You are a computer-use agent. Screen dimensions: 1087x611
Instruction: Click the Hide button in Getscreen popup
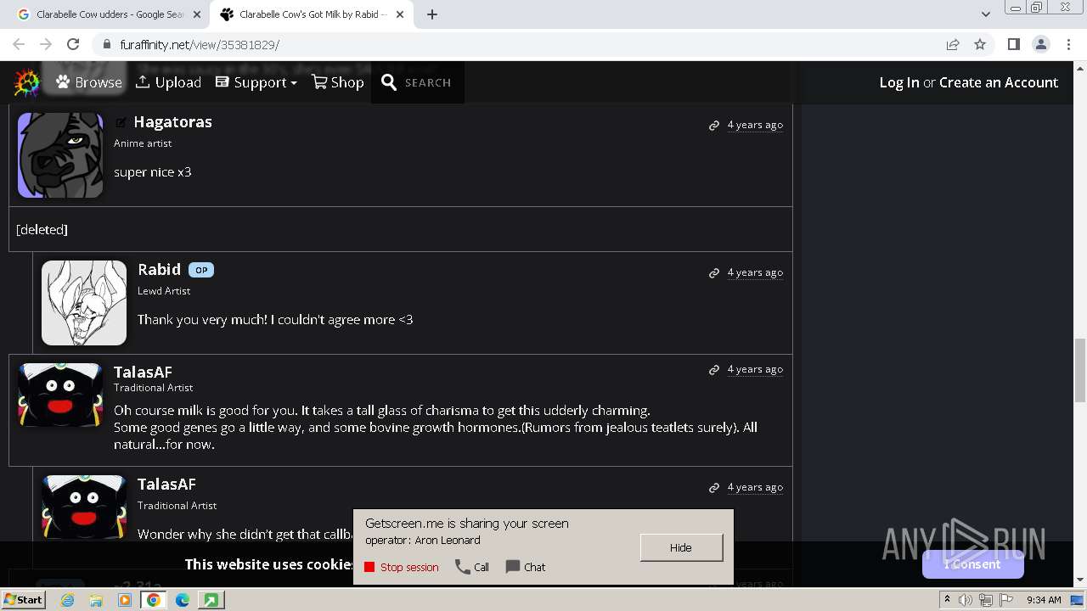tap(681, 547)
